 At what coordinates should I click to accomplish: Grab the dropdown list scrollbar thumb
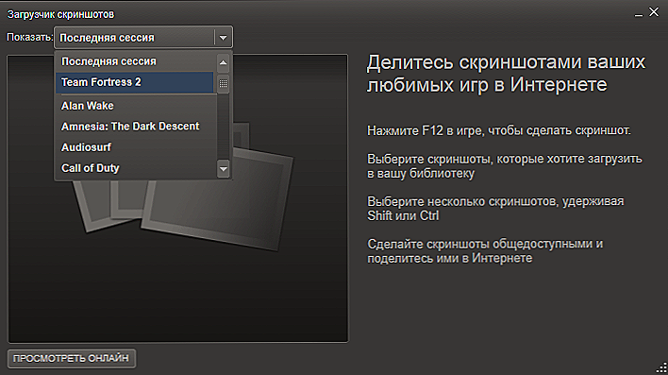(223, 84)
